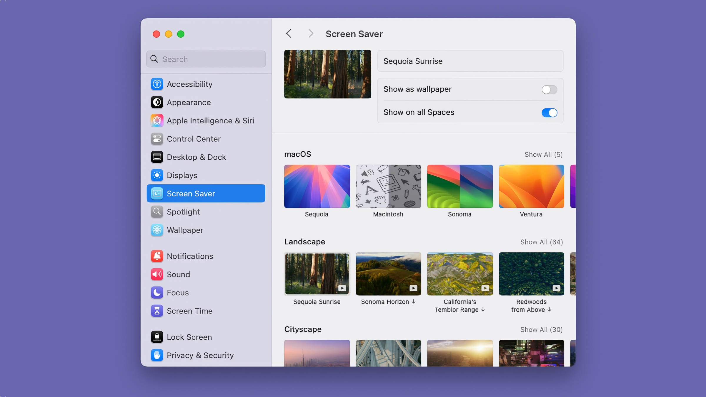Switch to the Wallpaper pane
Image resolution: width=706 pixels, height=397 pixels.
(206, 230)
